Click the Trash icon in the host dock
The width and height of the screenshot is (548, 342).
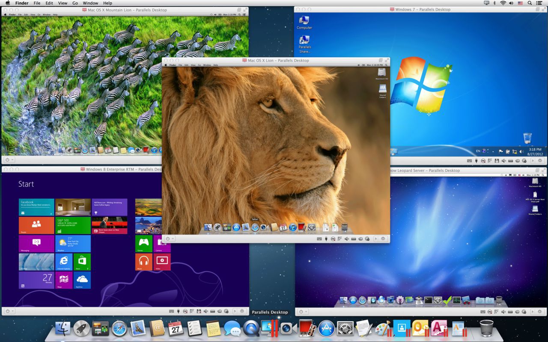(x=486, y=328)
